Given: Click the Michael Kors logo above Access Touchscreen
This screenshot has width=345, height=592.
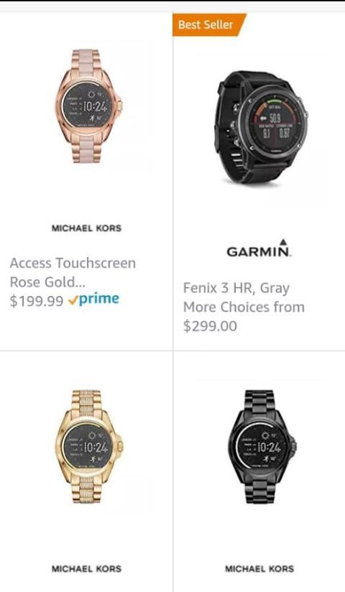Looking at the screenshot, I should 86,228.
